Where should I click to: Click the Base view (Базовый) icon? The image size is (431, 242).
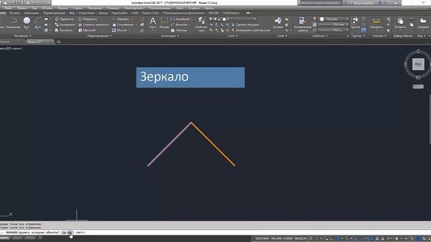click(x=423, y=23)
